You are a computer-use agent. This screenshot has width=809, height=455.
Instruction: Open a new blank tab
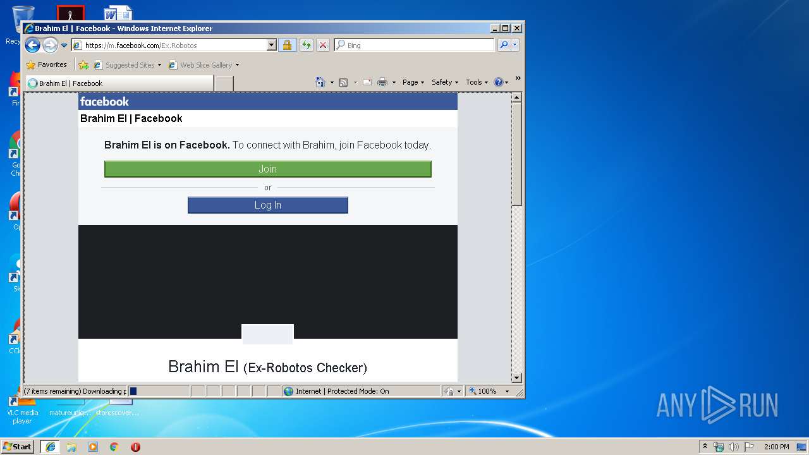point(224,83)
